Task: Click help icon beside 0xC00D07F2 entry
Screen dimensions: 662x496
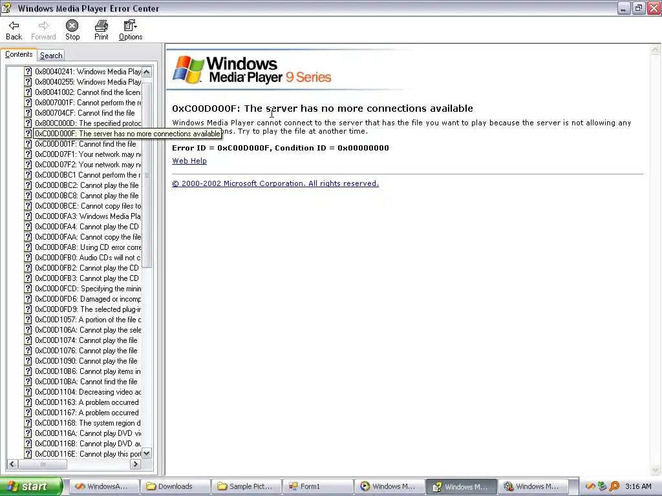Action: point(28,165)
